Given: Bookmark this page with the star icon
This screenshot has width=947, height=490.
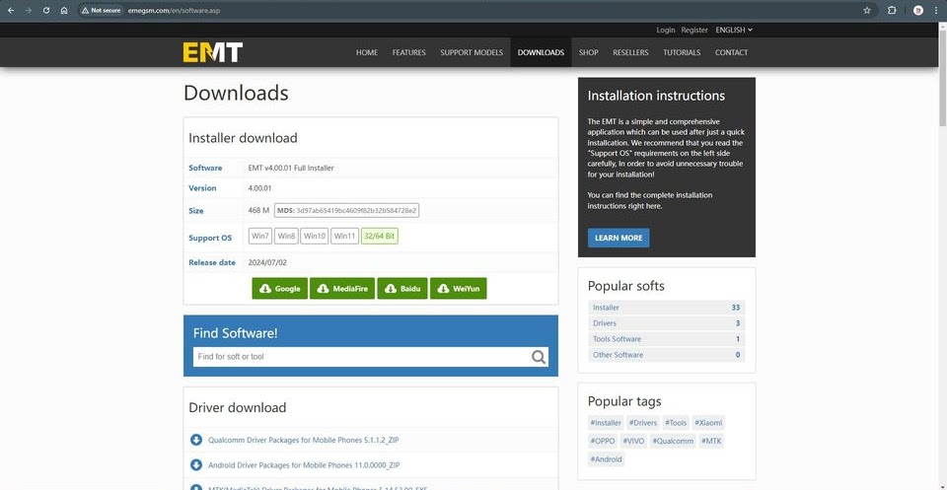Looking at the screenshot, I should click(x=867, y=10).
